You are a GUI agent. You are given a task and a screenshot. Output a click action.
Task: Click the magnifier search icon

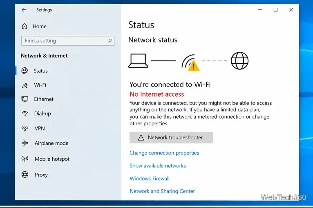coord(110,41)
